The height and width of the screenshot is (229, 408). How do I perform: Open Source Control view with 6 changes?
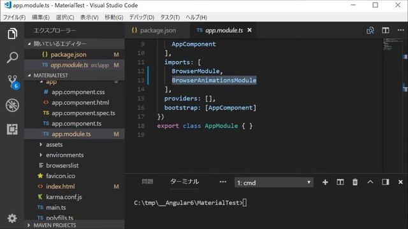tap(13, 82)
